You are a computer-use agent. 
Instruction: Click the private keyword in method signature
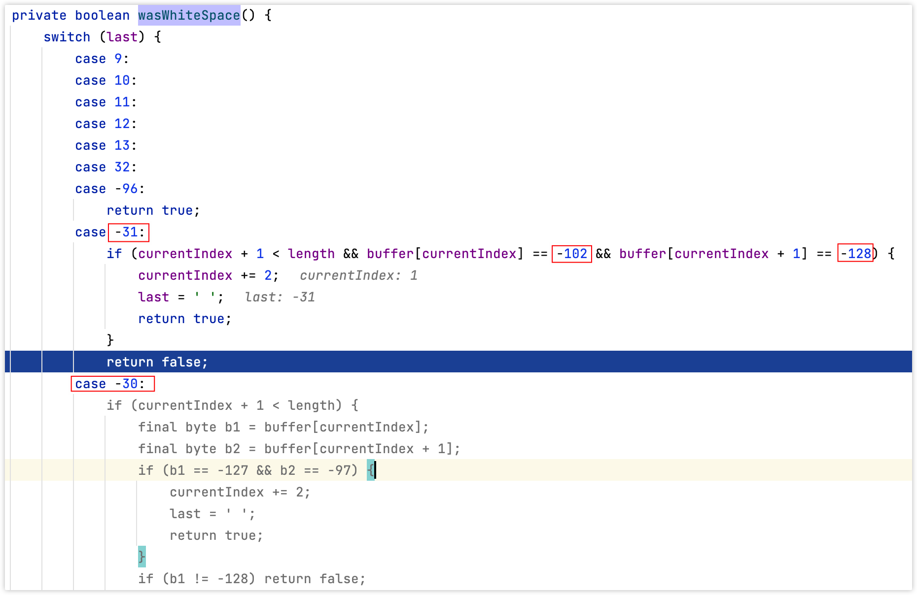39,15
